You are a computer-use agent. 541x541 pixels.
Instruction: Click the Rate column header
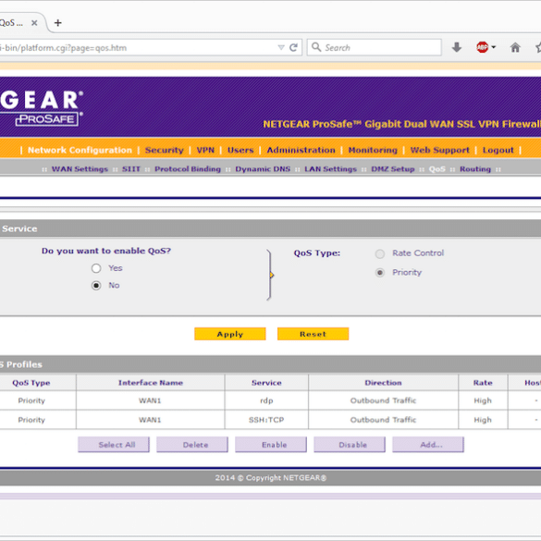pos(483,383)
